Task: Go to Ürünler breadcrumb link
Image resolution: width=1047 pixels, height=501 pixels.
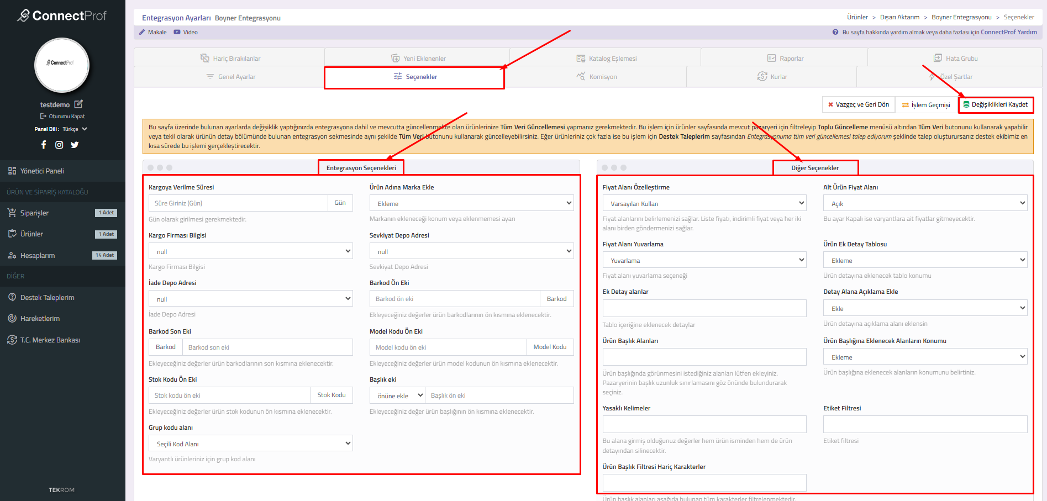Action: (857, 17)
